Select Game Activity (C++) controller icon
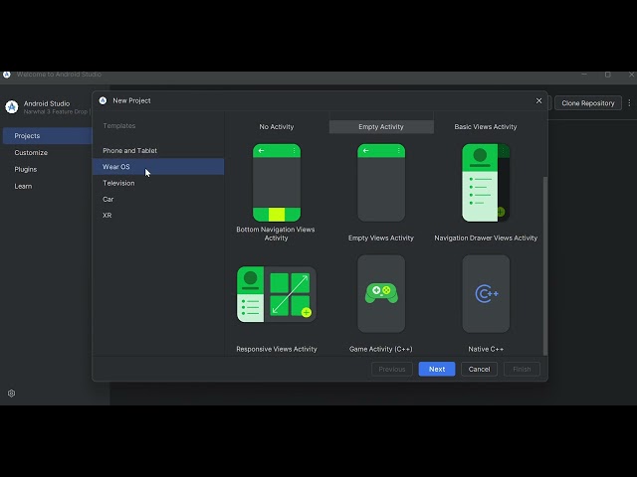Image resolution: width=637 pixels, height=477 pixels. click(x=381, y=293)
